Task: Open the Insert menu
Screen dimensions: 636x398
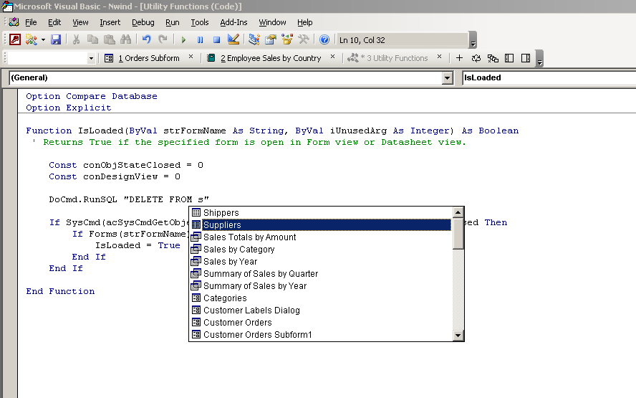Action: (x=110, y=22)
